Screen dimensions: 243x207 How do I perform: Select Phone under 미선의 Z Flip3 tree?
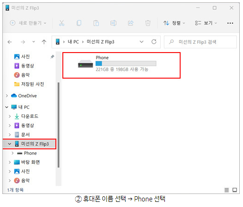[x=27, y=153]
